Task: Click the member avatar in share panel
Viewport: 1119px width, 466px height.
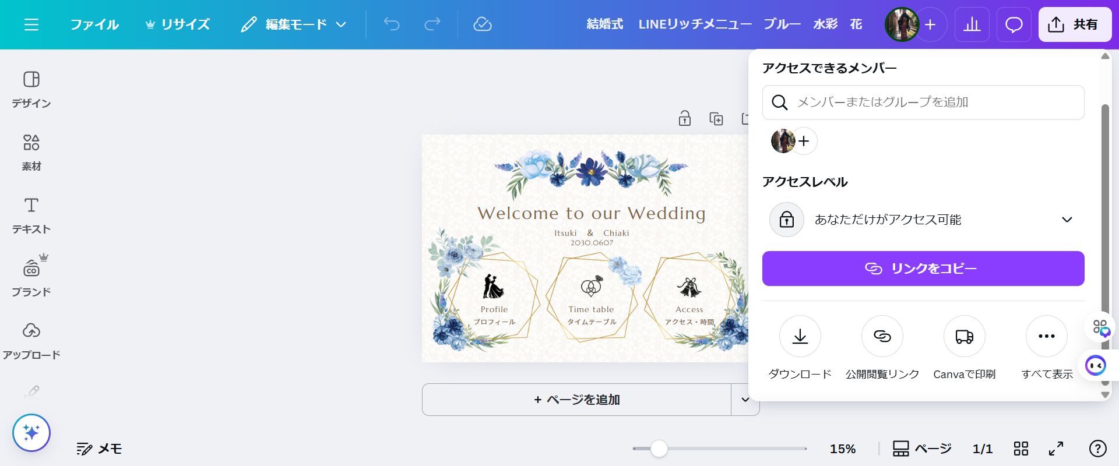Action: [783, 141]
